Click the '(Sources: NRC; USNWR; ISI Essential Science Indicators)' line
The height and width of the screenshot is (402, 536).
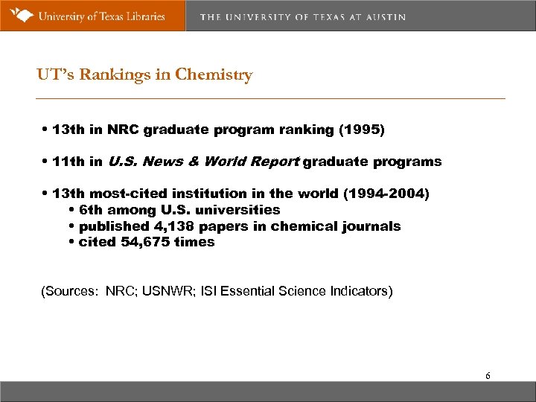point(217,291)
